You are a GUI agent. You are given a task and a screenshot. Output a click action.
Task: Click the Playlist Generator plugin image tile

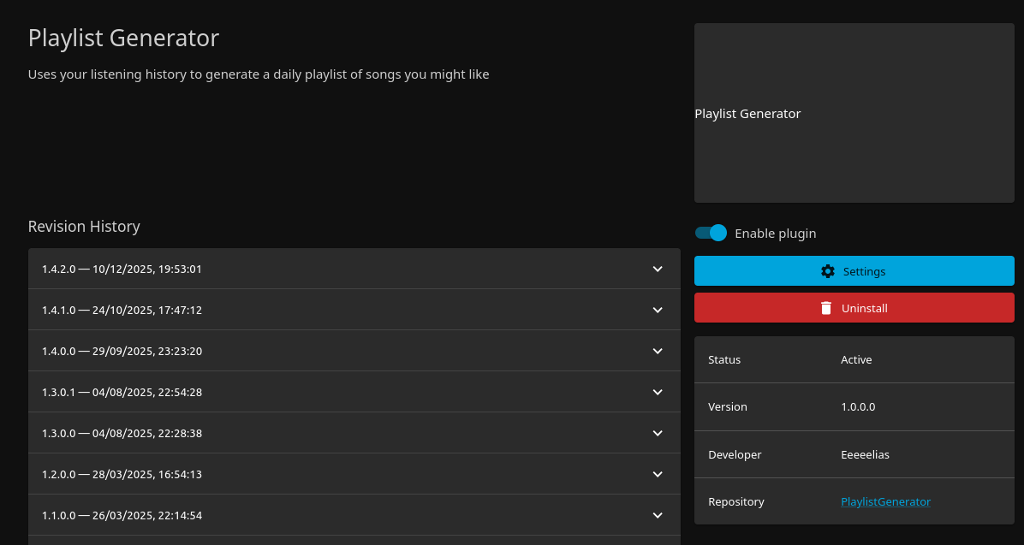[854, 113]
